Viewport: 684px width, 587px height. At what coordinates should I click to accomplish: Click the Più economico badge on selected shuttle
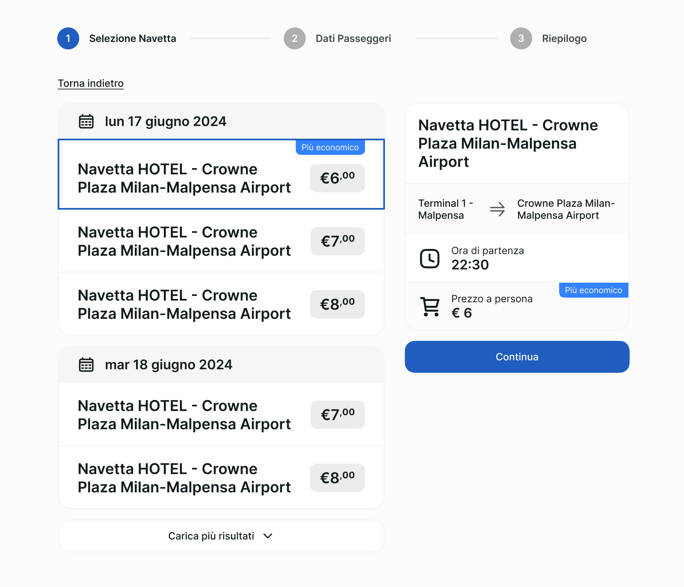coord(330,147)
